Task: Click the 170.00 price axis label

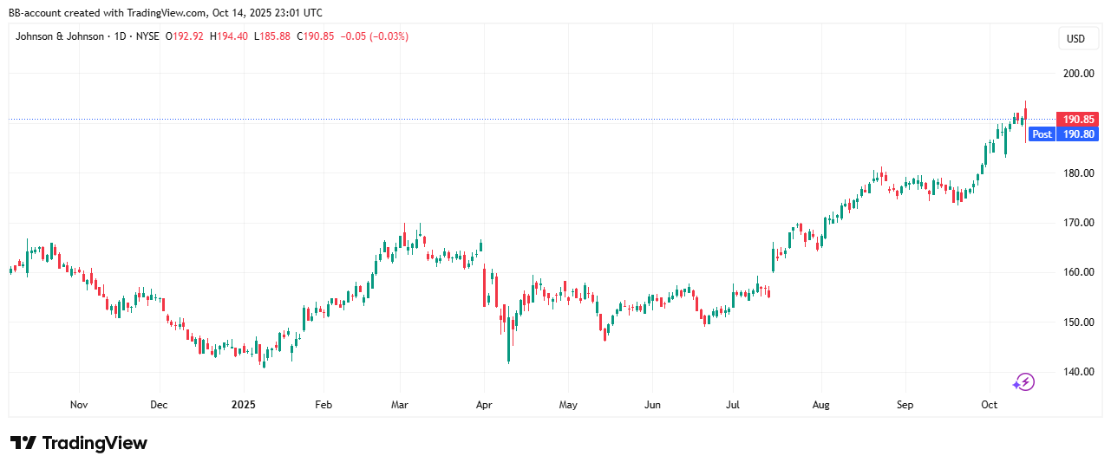Action: coord(1078,223)
